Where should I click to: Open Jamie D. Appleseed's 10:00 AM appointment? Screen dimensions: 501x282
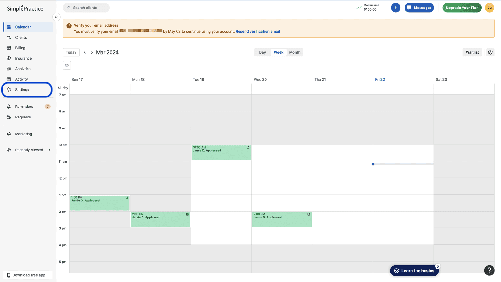tap(221, 153)
